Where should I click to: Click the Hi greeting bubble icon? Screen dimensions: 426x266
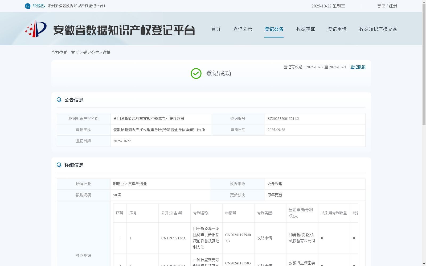click(28, 6)
